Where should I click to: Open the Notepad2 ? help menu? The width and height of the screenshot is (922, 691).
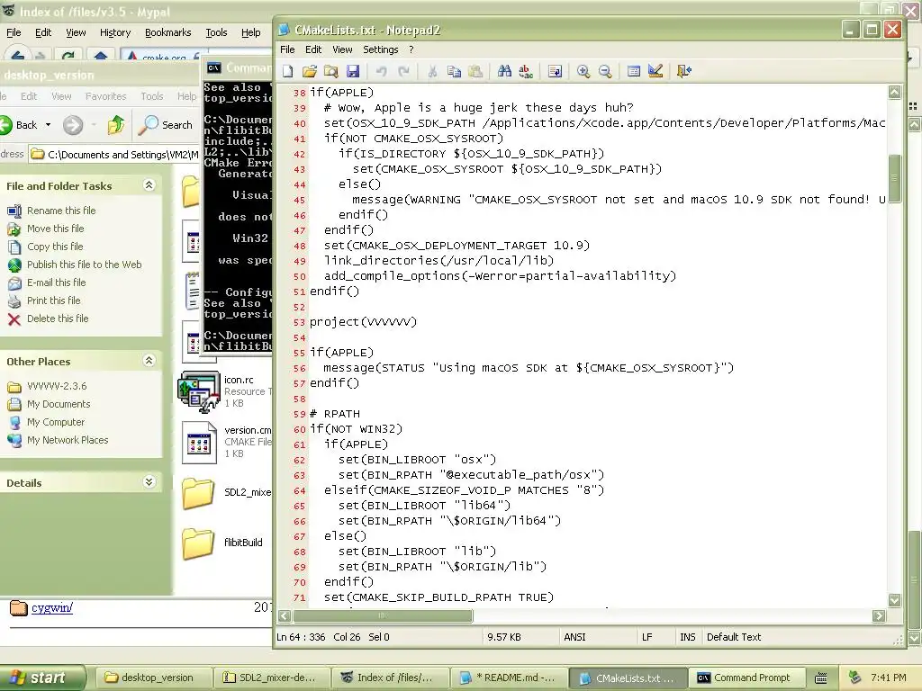(x=411, y=49)
